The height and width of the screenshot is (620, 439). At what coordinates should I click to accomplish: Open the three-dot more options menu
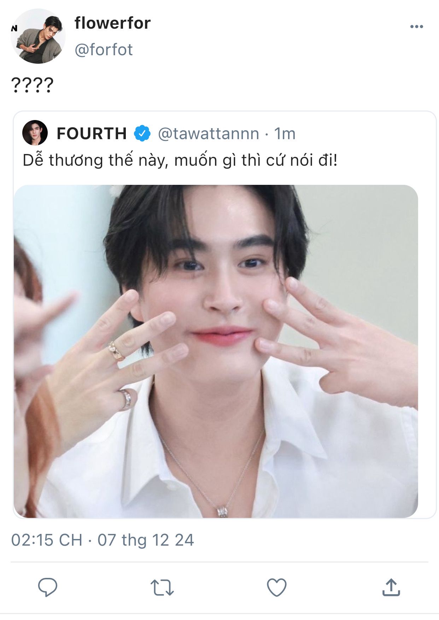tap(416, 27)
